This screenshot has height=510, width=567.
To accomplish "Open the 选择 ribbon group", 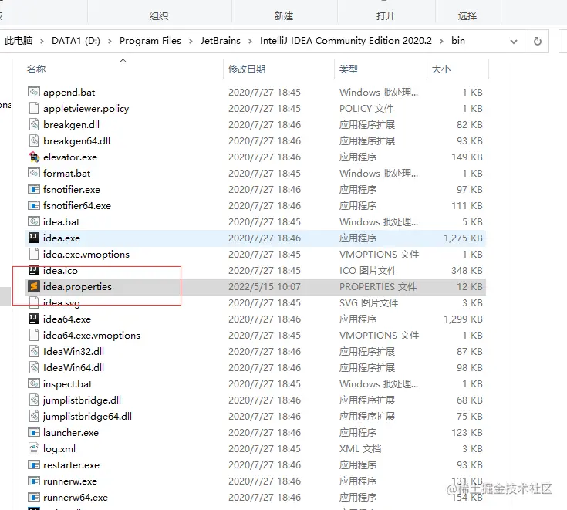I will coord(467,15).
